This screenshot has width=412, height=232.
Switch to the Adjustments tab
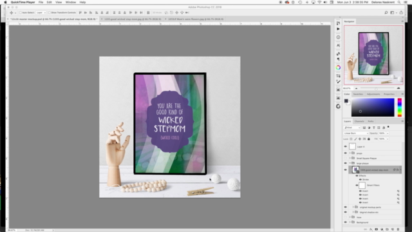(373, 94)
